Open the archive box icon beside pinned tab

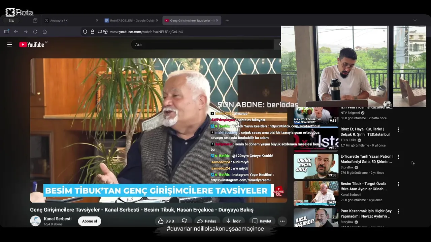click(x=35, y=21)
